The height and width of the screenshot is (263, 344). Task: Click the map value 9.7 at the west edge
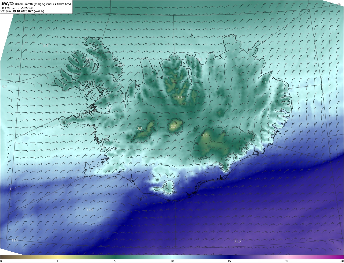coord(5,87)
